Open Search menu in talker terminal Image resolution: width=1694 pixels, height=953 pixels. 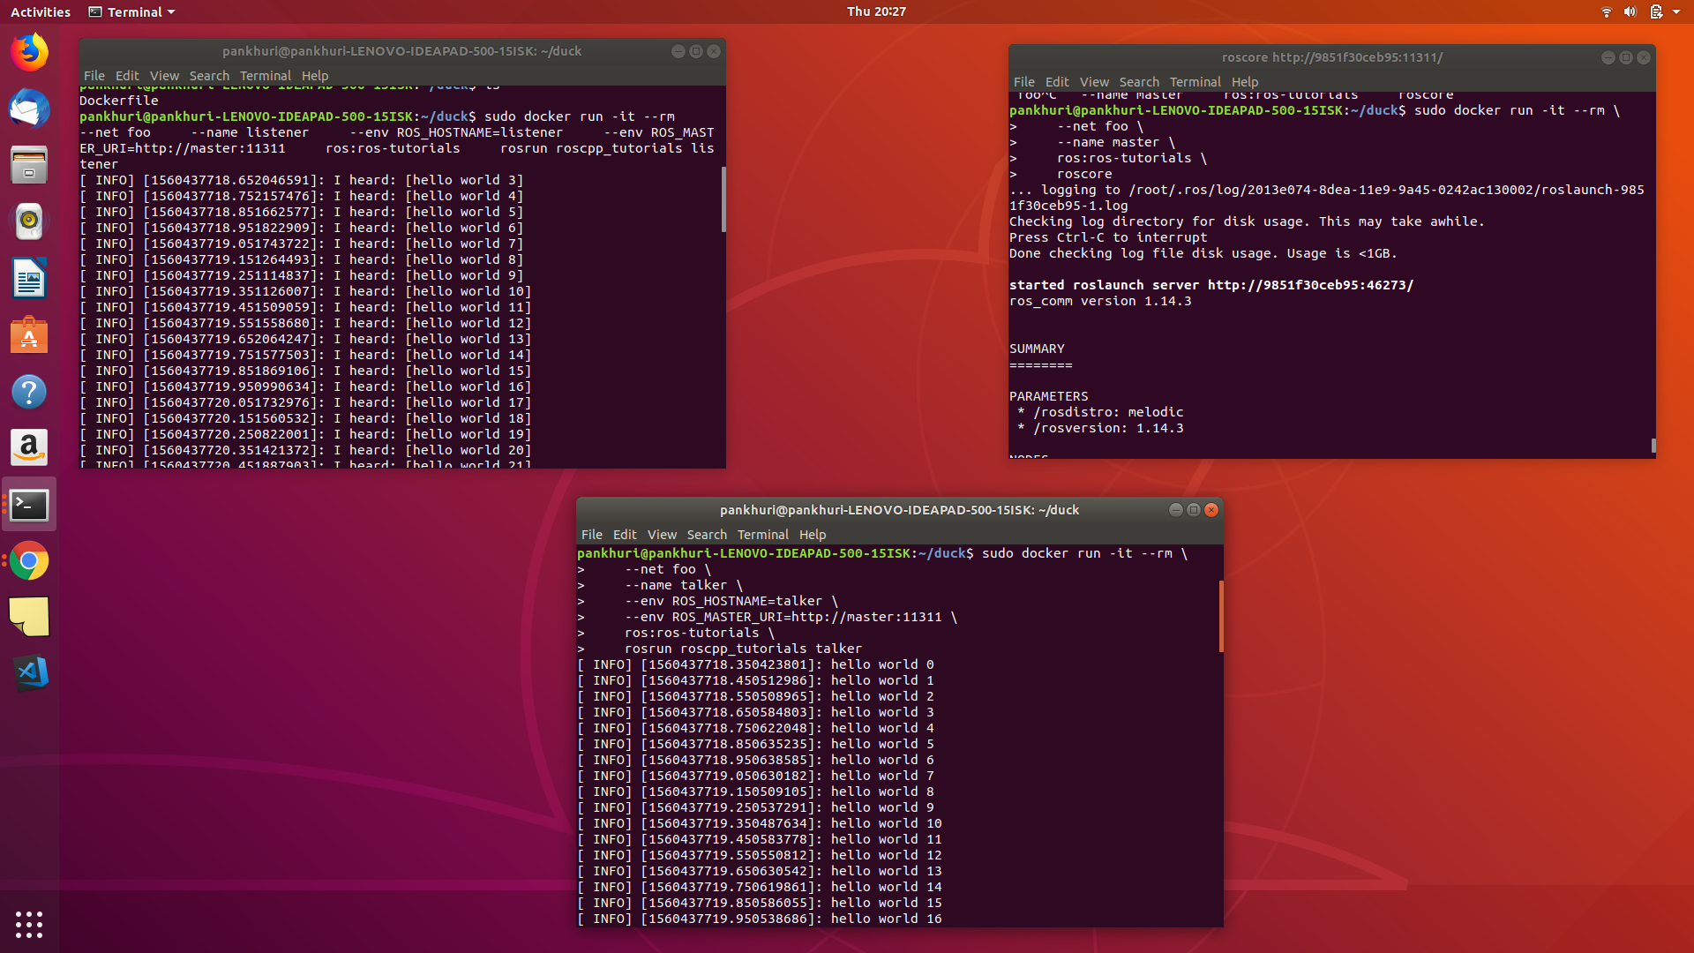click(707, 535)
